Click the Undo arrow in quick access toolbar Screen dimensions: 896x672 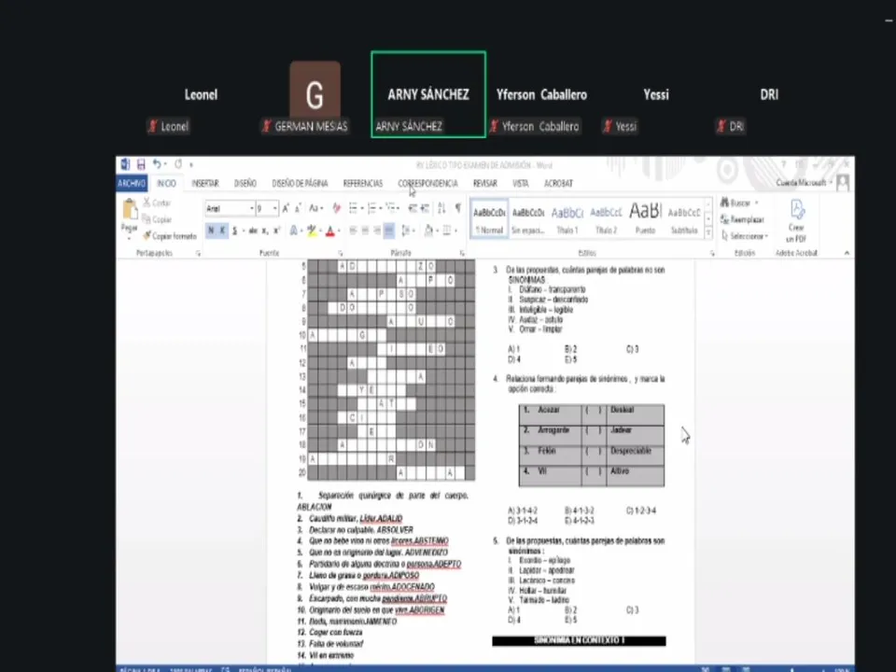pyautogui.click(x=157, y=164)
